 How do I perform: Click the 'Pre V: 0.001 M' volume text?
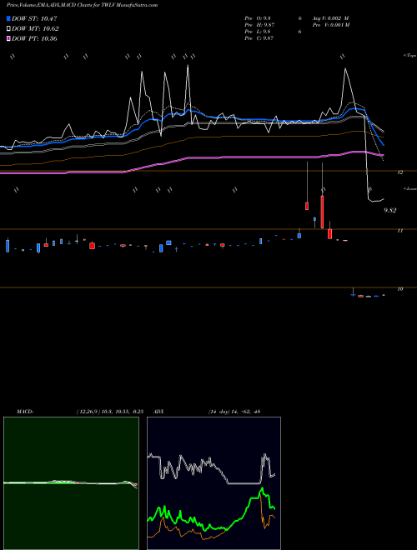tap(332, 25)
